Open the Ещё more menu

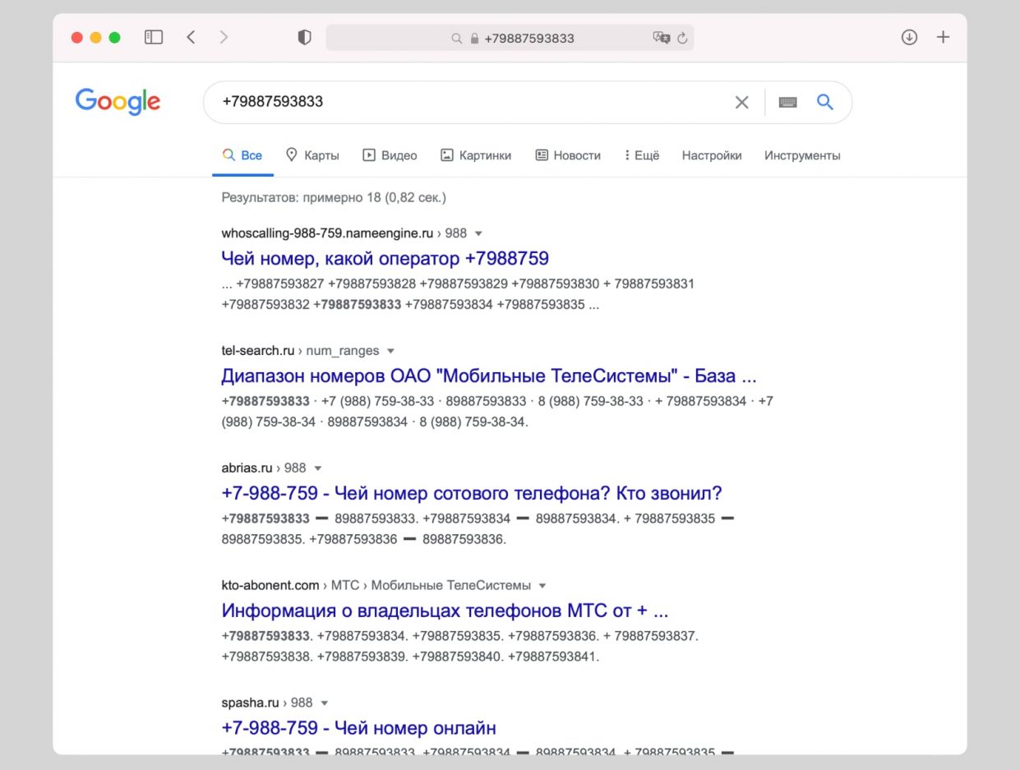(x=642, y=155)
